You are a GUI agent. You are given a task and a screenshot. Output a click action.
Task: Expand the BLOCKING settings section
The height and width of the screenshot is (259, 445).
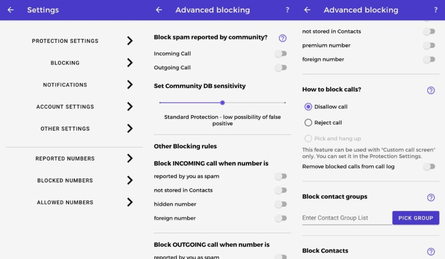[65, 62]
